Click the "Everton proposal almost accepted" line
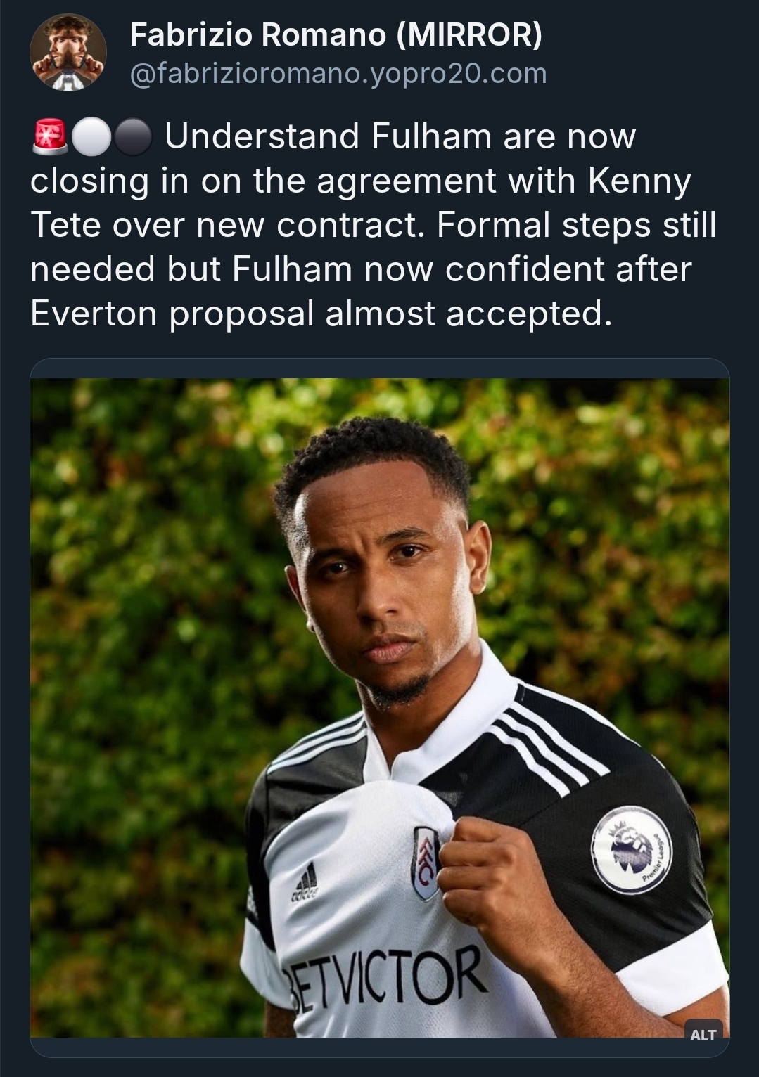The height and width of the screenshot is (1077, 759). [x=317, y=313]
